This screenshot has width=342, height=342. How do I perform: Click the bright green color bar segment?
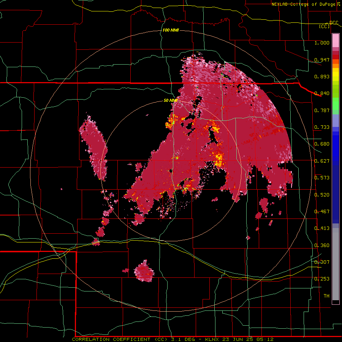tap(336, 104)
